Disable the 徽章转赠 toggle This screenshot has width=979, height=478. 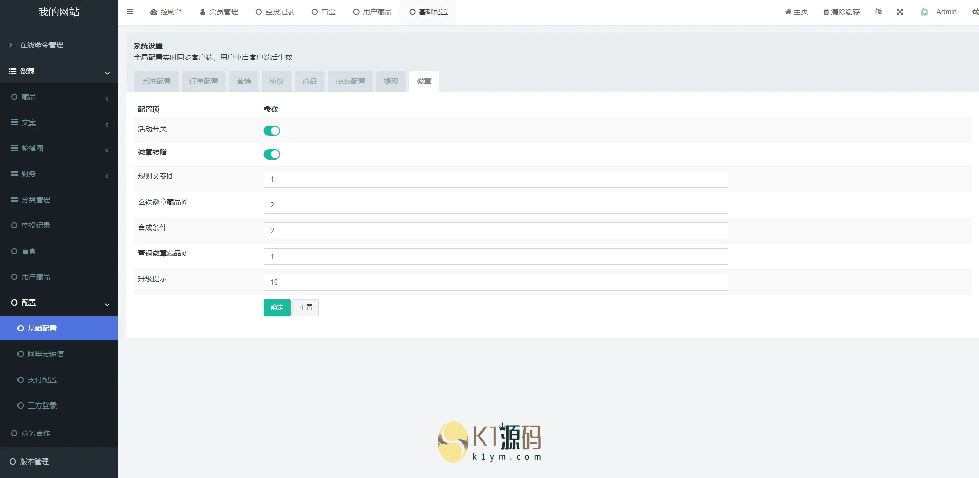pyautogui.click(x=272, y=154)
